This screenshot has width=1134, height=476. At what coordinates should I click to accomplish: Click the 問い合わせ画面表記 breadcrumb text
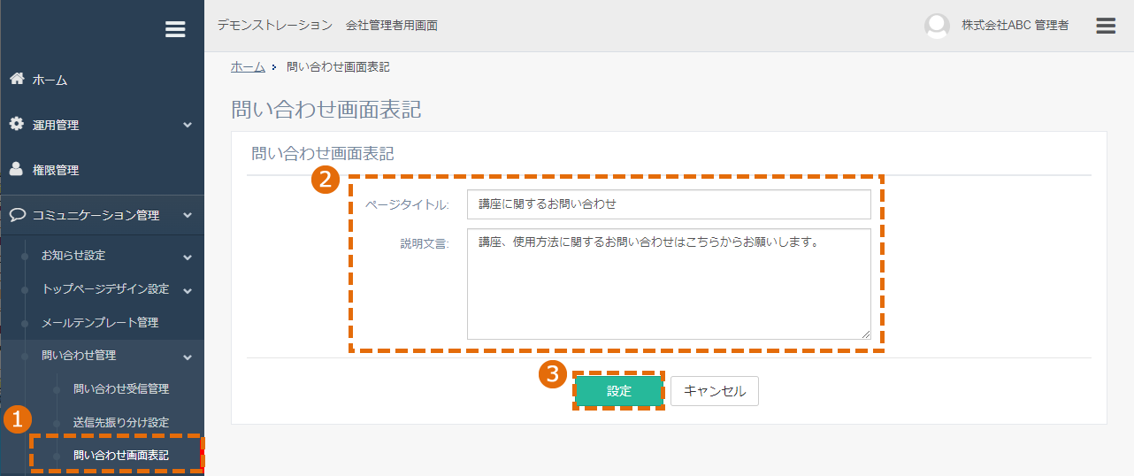[x=338, y=67]
